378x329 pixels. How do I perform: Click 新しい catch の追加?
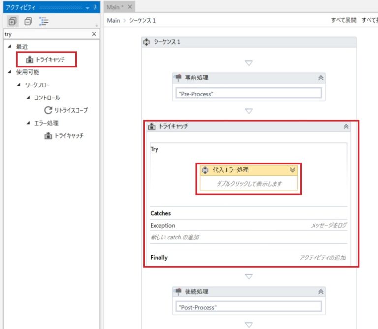tap(175, 237)
